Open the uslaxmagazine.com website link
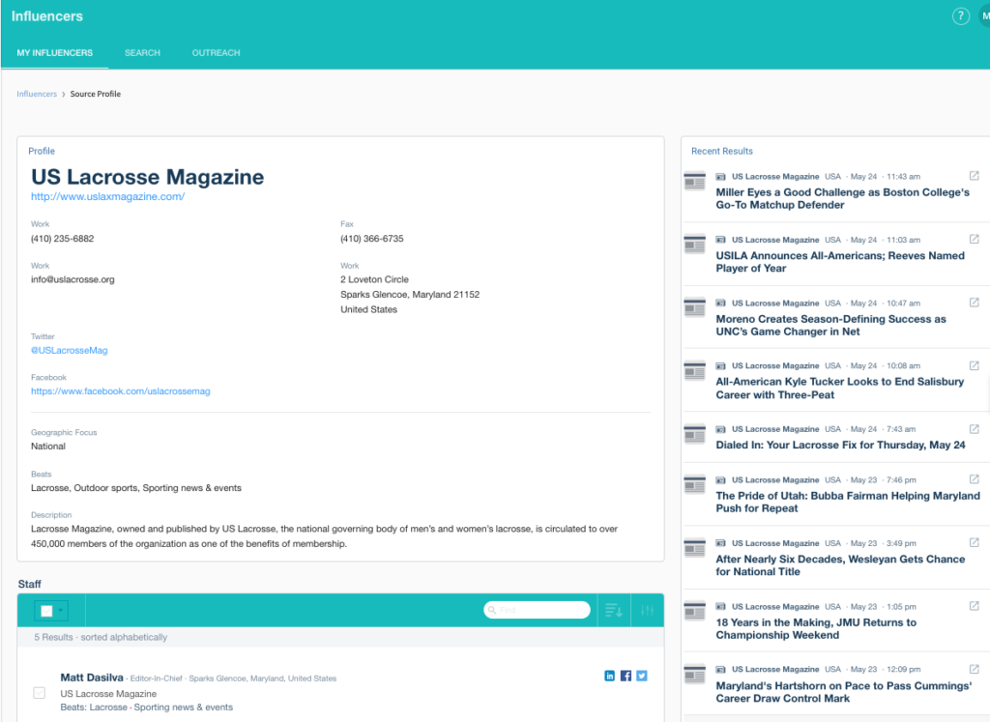The width and height of the screenshot is (990, 722). tap(108, 197)
